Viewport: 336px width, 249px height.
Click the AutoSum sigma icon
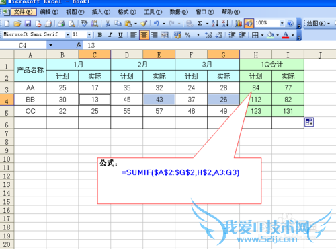[200, 24]
